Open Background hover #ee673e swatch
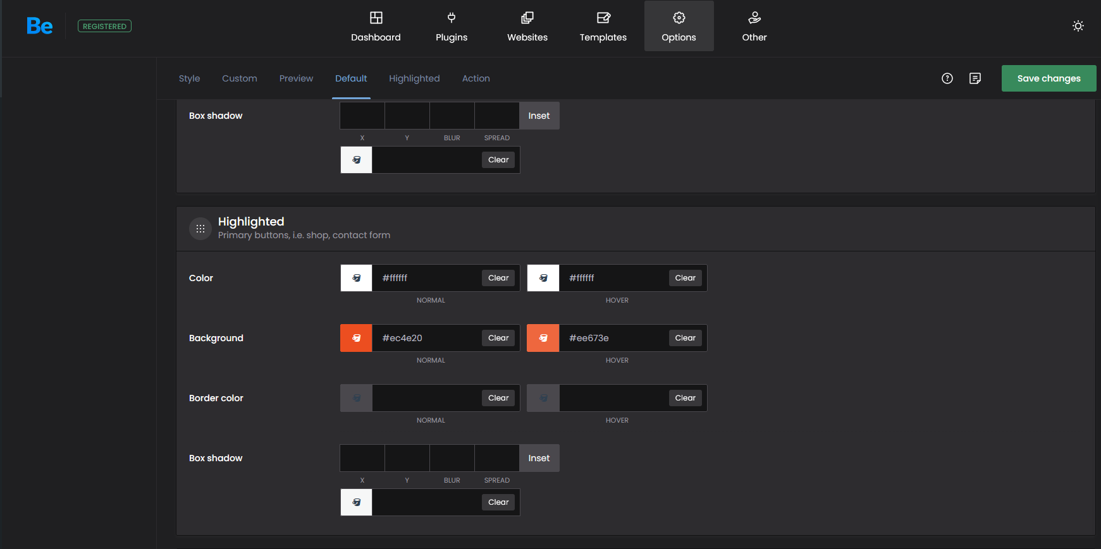 [x=543, y=338]
